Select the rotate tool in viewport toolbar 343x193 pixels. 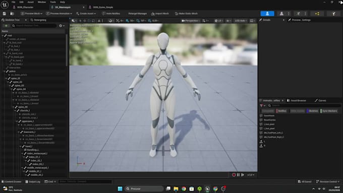[x=89, y=21]
